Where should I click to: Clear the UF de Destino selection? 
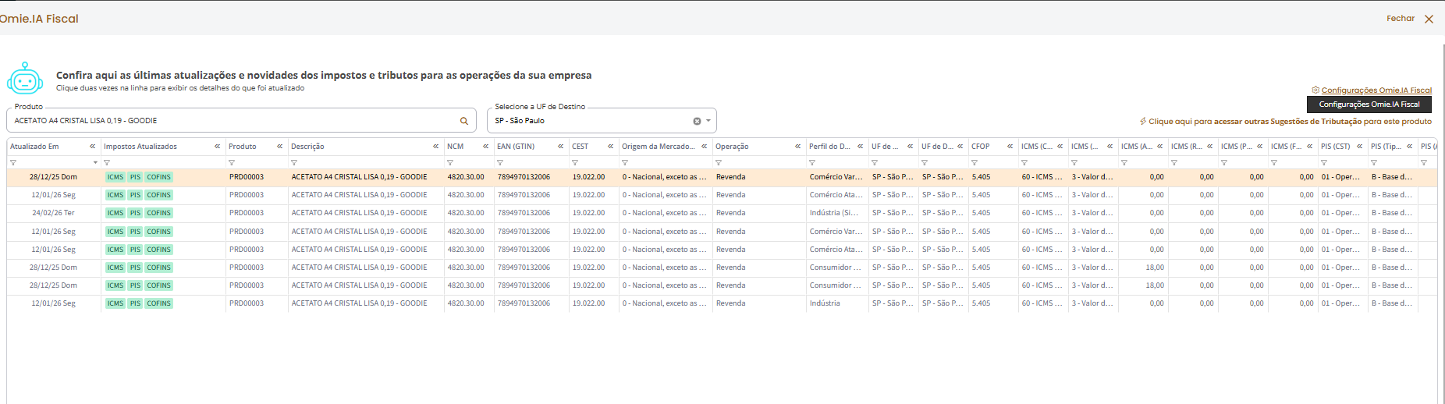click(697, 121)
